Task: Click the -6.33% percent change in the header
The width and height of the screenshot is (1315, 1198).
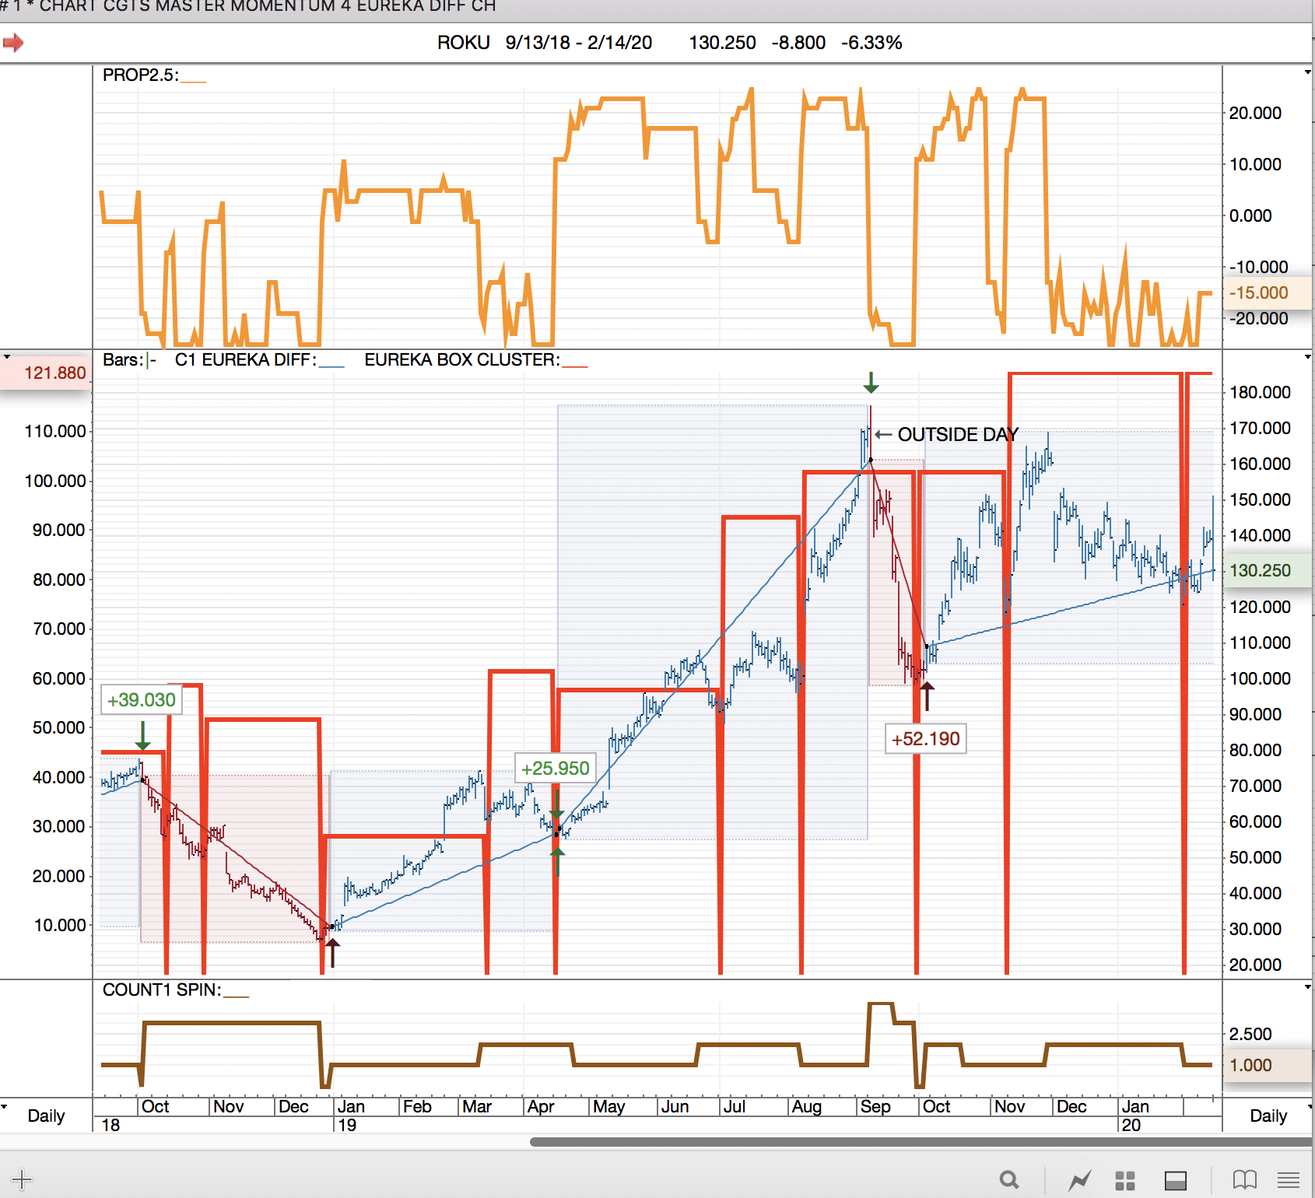Action: coord(871,43)
